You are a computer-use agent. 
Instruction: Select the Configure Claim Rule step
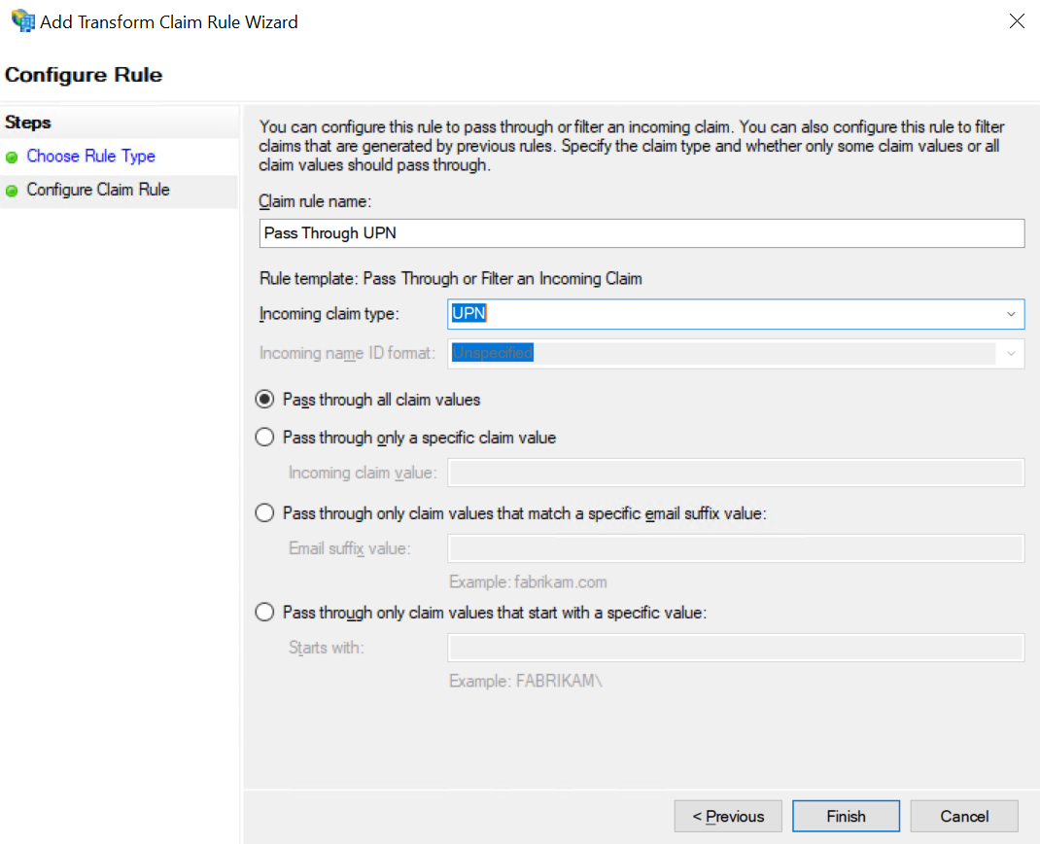98,190
